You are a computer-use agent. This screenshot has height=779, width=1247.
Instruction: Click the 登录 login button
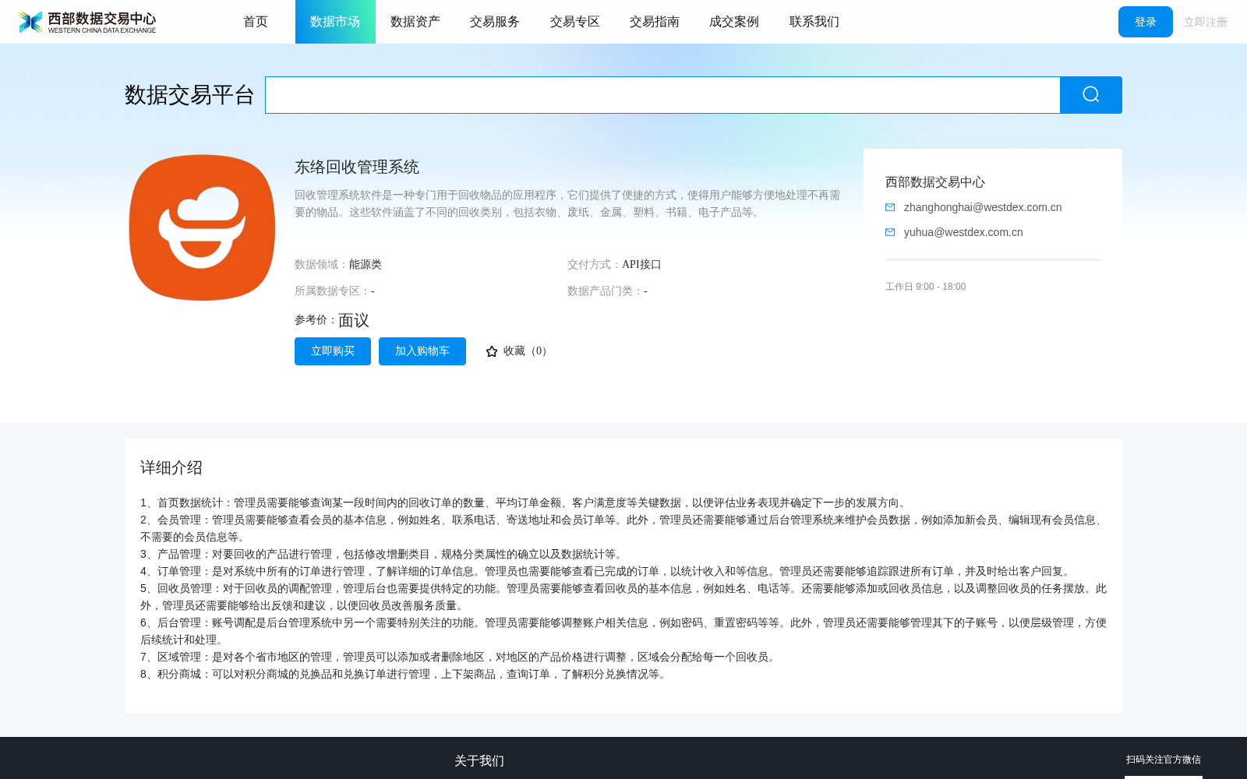[1146, 22]
